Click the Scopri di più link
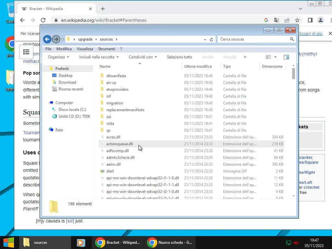Viewport: 332px width, 249px height. point(311,33)
